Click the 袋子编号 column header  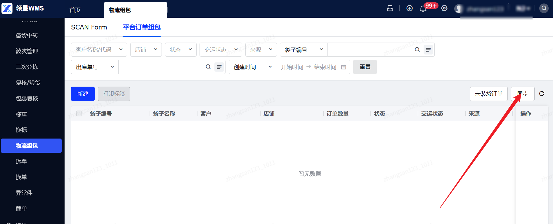tap(101, 113)
